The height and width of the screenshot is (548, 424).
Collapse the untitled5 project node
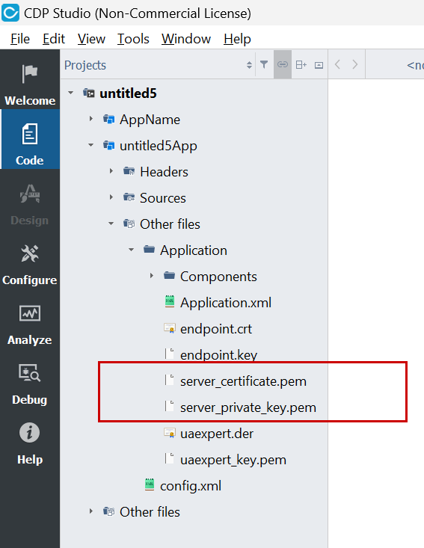[71, 93]
